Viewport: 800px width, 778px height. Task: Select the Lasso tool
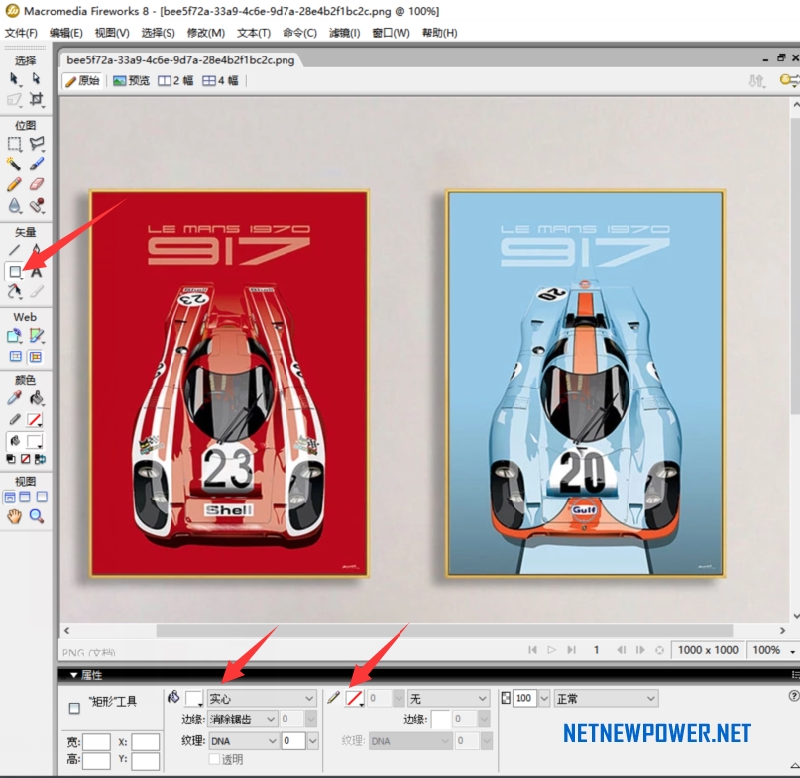37,144
